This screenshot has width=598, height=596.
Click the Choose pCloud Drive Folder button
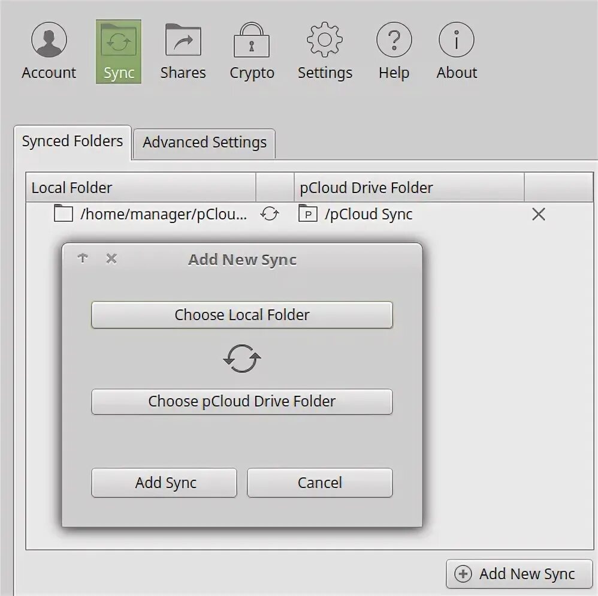pyautogui.click(x=242, y=401)
